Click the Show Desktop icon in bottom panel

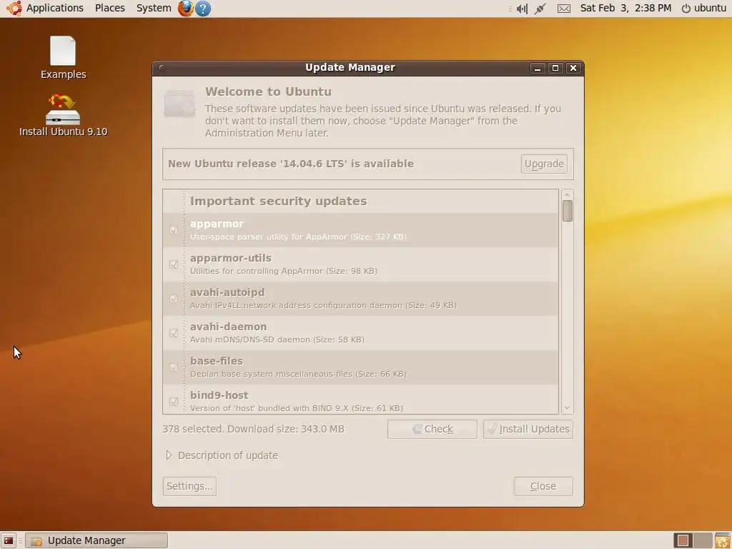(9, 540)
